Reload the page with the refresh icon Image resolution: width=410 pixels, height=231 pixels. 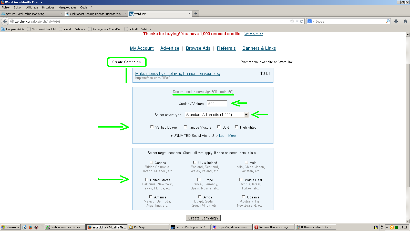[301, 22]
